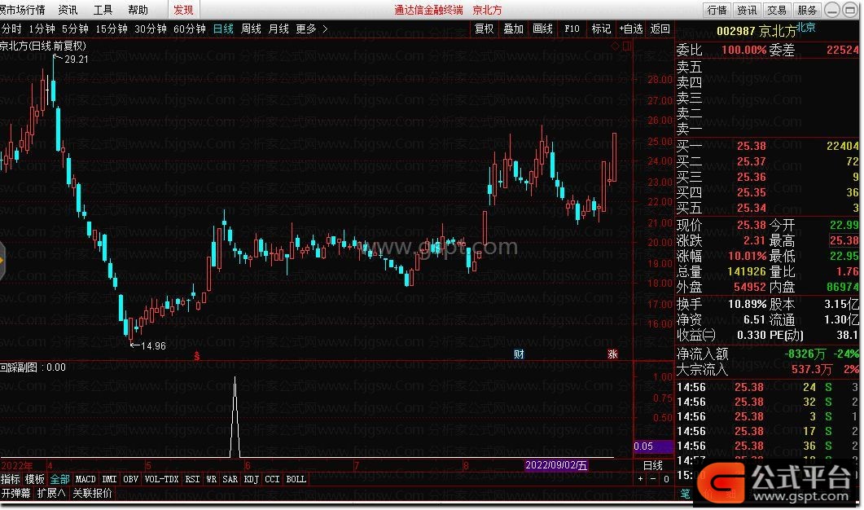Switch sub-chart to DMI indicator

110,479
